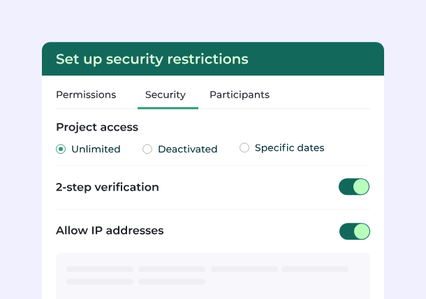Click the Project access heading
Screen dimensions: 426x299
pyautogui.click(x=97, y=127)
